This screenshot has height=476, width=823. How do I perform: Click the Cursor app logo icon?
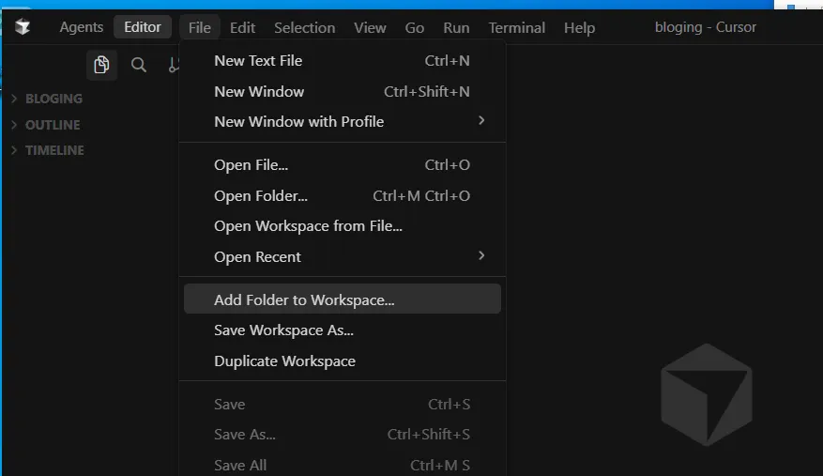[23, 27]
